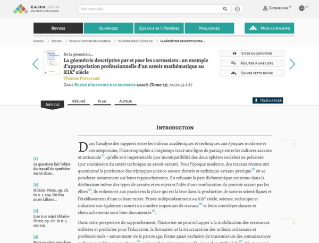Open the Revues section
The width and height of the screenshot is (319, 243).
58,28
